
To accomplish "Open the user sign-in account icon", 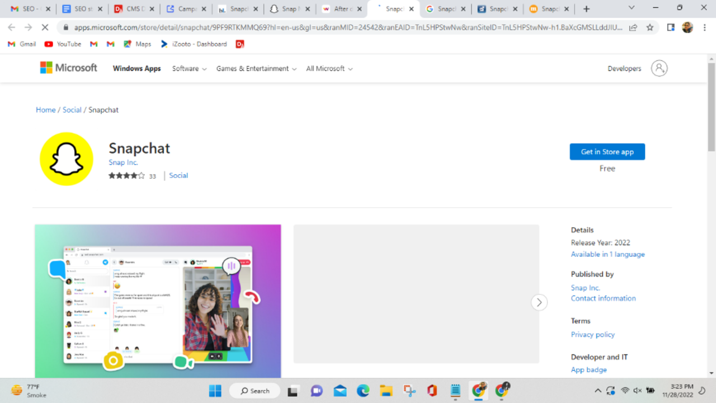I will pyautogui.click(x=659, y=68).
